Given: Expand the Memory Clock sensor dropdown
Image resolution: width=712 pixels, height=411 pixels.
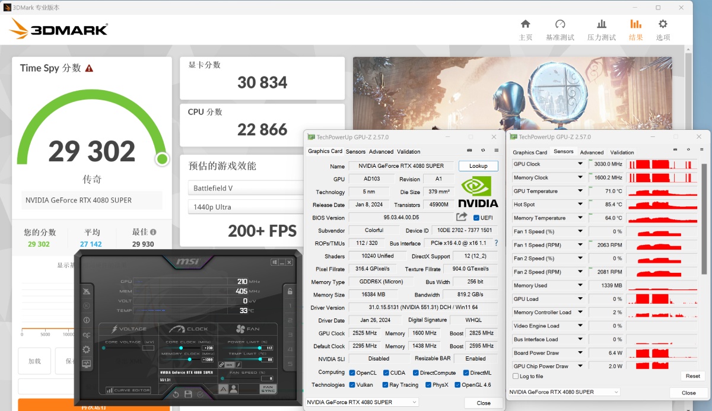Looking at the screenshot, I should coord(580,177).
